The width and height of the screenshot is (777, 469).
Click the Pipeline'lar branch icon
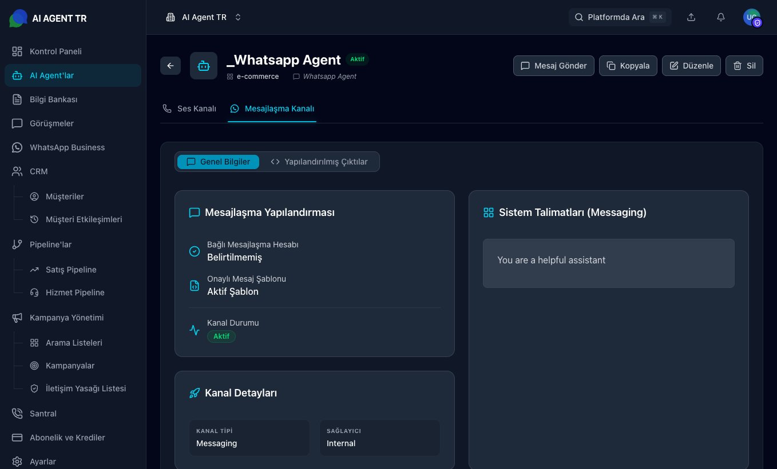(x=17, y=244)
